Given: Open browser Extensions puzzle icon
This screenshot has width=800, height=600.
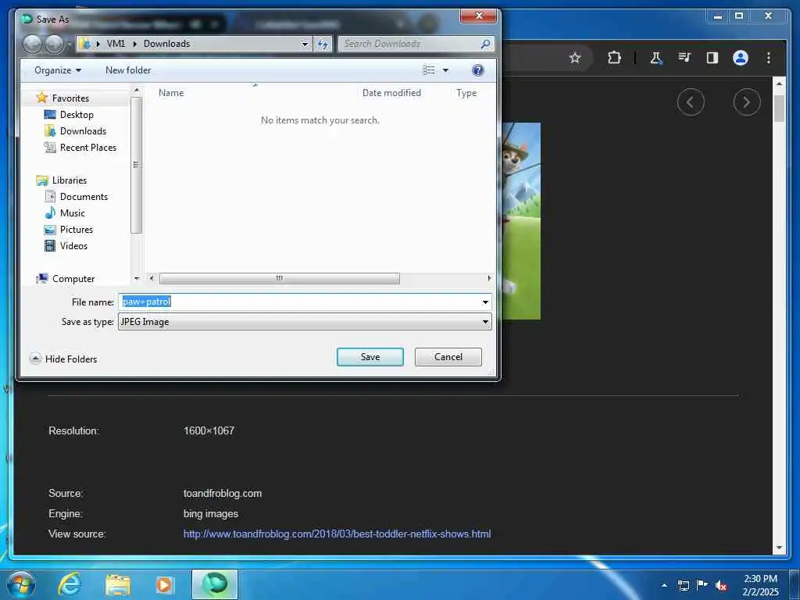Looking at the screenshot, I should (x=614, y=58).
